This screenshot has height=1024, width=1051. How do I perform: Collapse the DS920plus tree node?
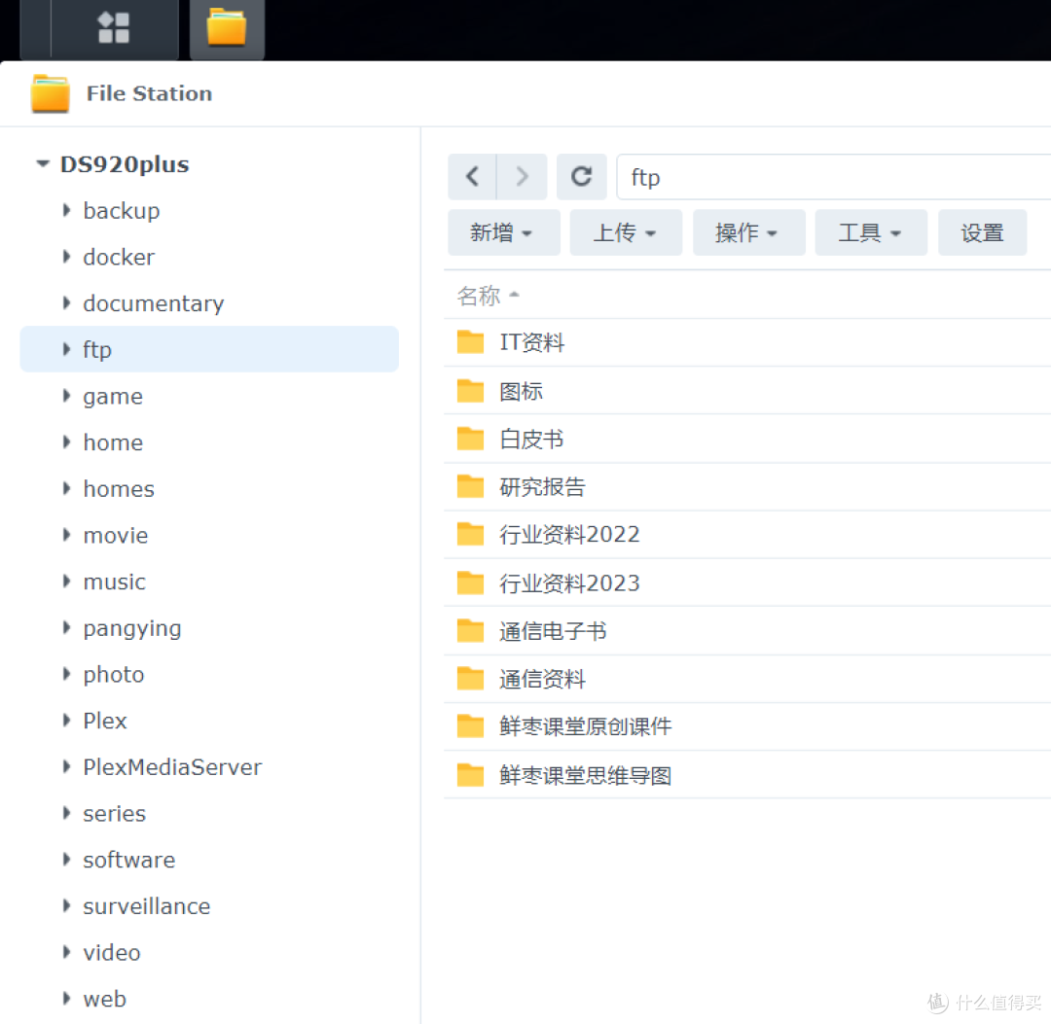(43, 163)
